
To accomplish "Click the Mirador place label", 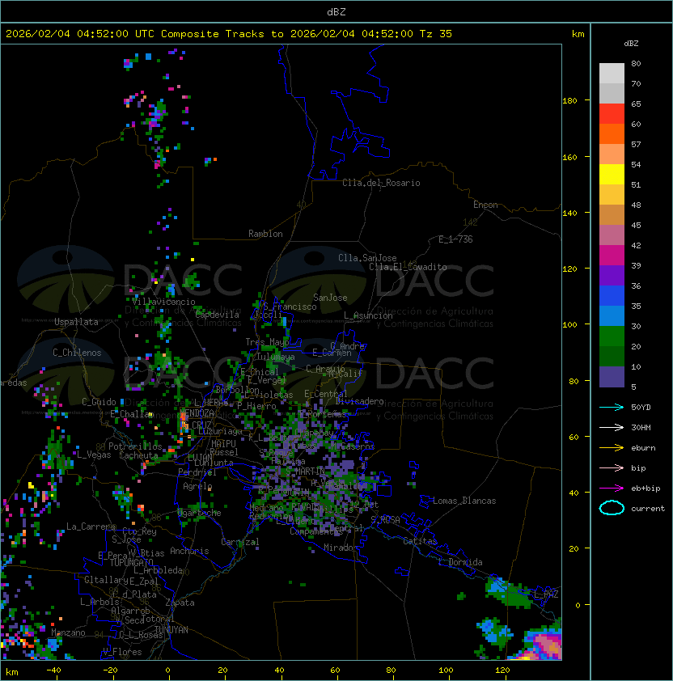I will [341, 548].
